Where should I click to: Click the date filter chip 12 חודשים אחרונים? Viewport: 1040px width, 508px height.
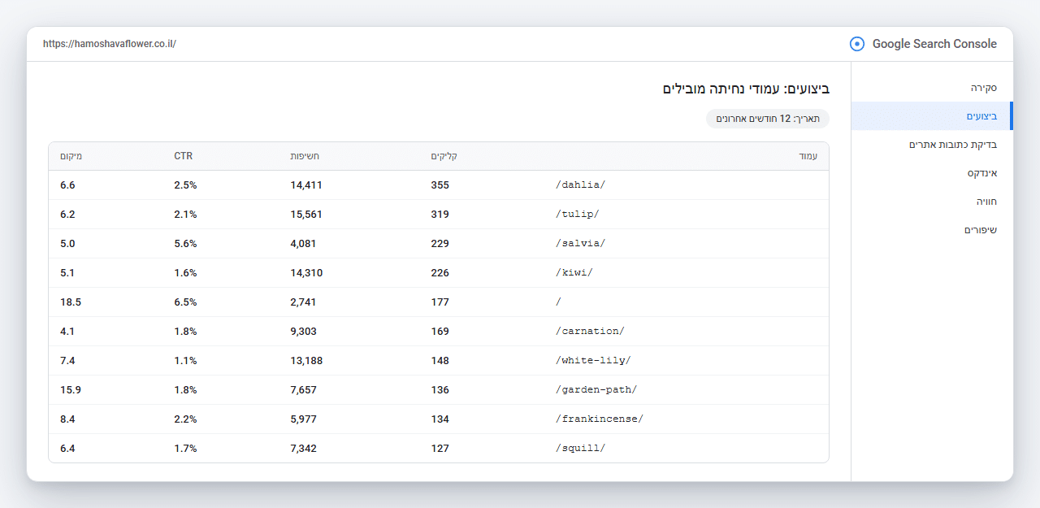(x=767, y=119)
